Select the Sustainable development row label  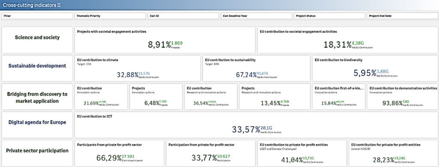click(x=37, y=66)
